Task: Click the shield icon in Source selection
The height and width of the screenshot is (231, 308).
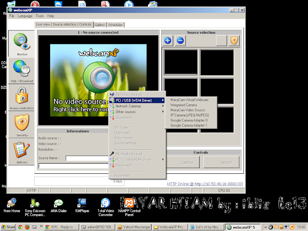Action: click(x=234, y=41)
